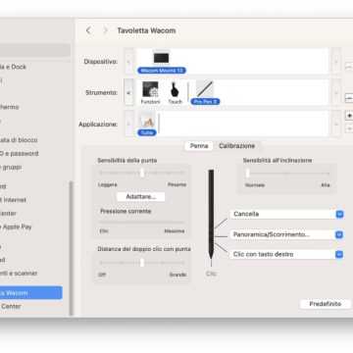Switch to the Calibrazione tab
Screen dimensions: 353x353
pos(237,146)
